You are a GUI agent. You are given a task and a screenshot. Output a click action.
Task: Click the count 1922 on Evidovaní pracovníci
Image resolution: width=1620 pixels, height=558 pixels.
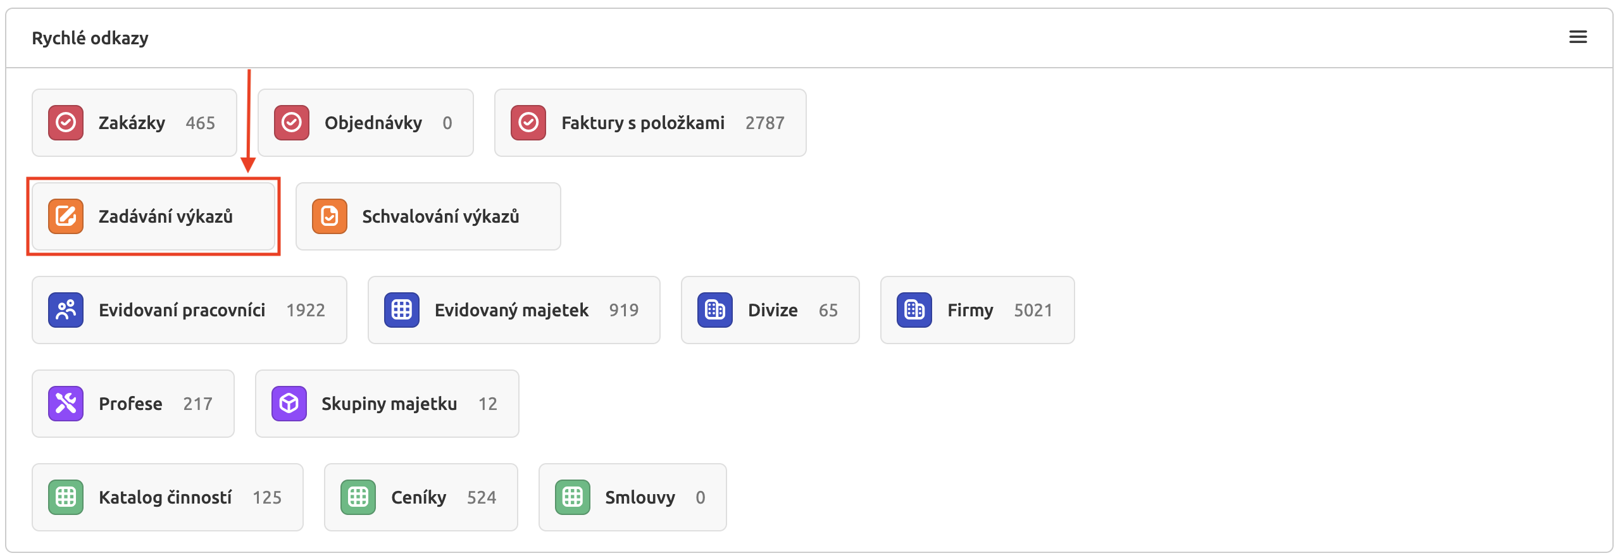click(306, 309)
